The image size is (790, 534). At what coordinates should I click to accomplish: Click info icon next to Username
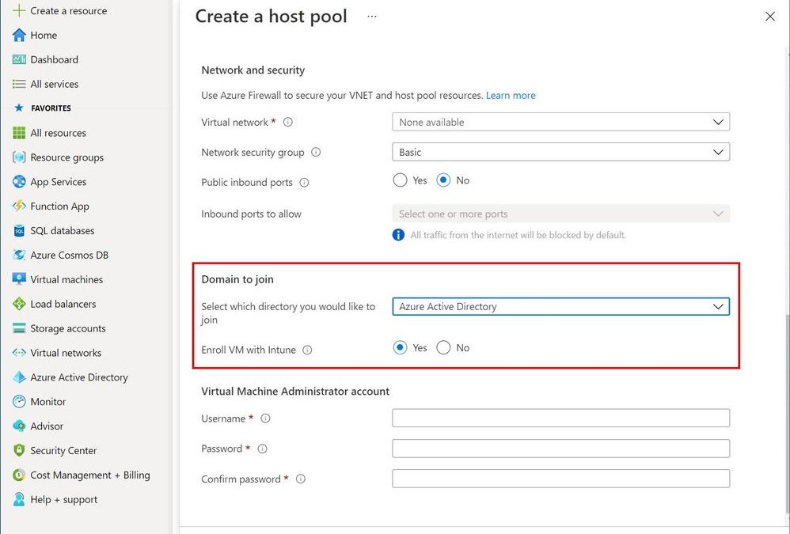(x=265, y=418)
